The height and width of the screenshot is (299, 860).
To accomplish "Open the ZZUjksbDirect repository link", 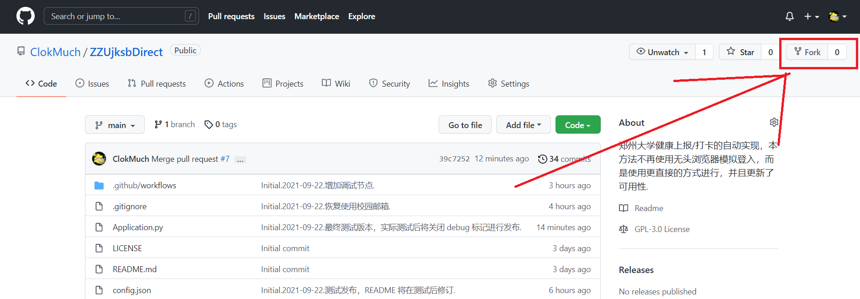I will pos(126,52).
